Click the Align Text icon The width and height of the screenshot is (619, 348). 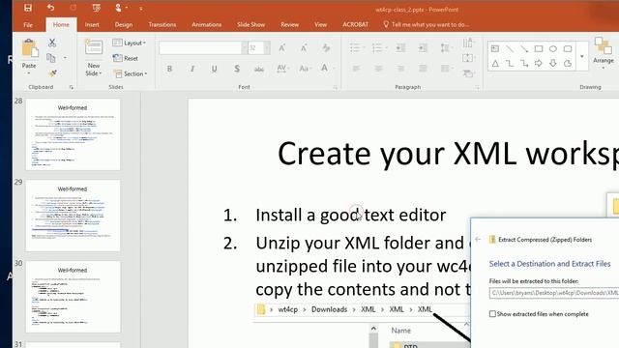[x=468, y=58]
